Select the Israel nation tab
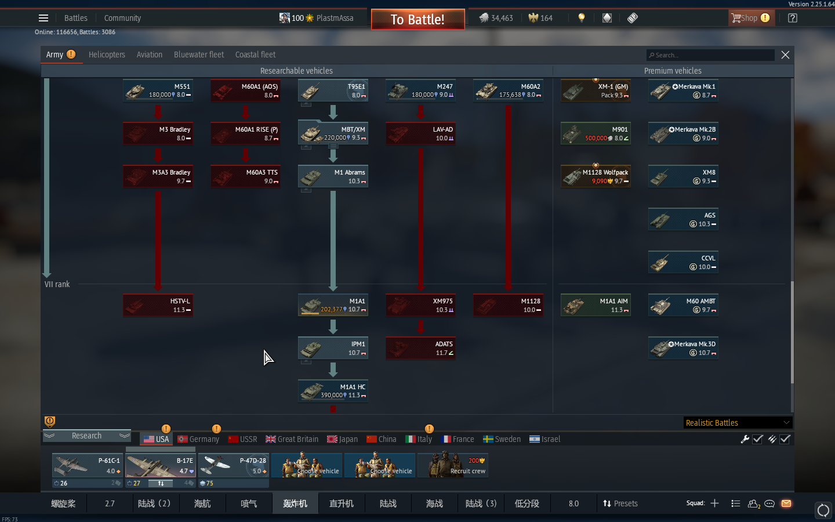Viewport: 835px width, 522px height. click(544, 439)
